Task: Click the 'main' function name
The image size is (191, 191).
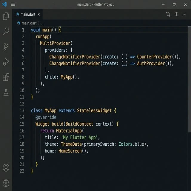Action: pyautogui.click(x=47, y=30)
